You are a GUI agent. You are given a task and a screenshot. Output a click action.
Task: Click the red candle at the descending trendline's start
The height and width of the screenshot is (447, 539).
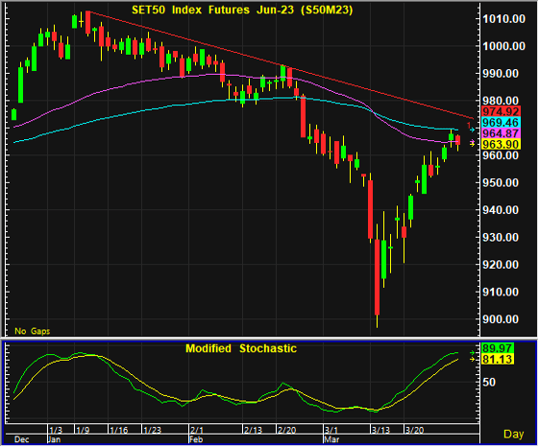(88, 22)
